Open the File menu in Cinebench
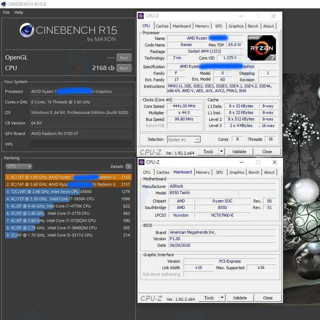This screenshot has width=320, height=320. coord(6,12)
